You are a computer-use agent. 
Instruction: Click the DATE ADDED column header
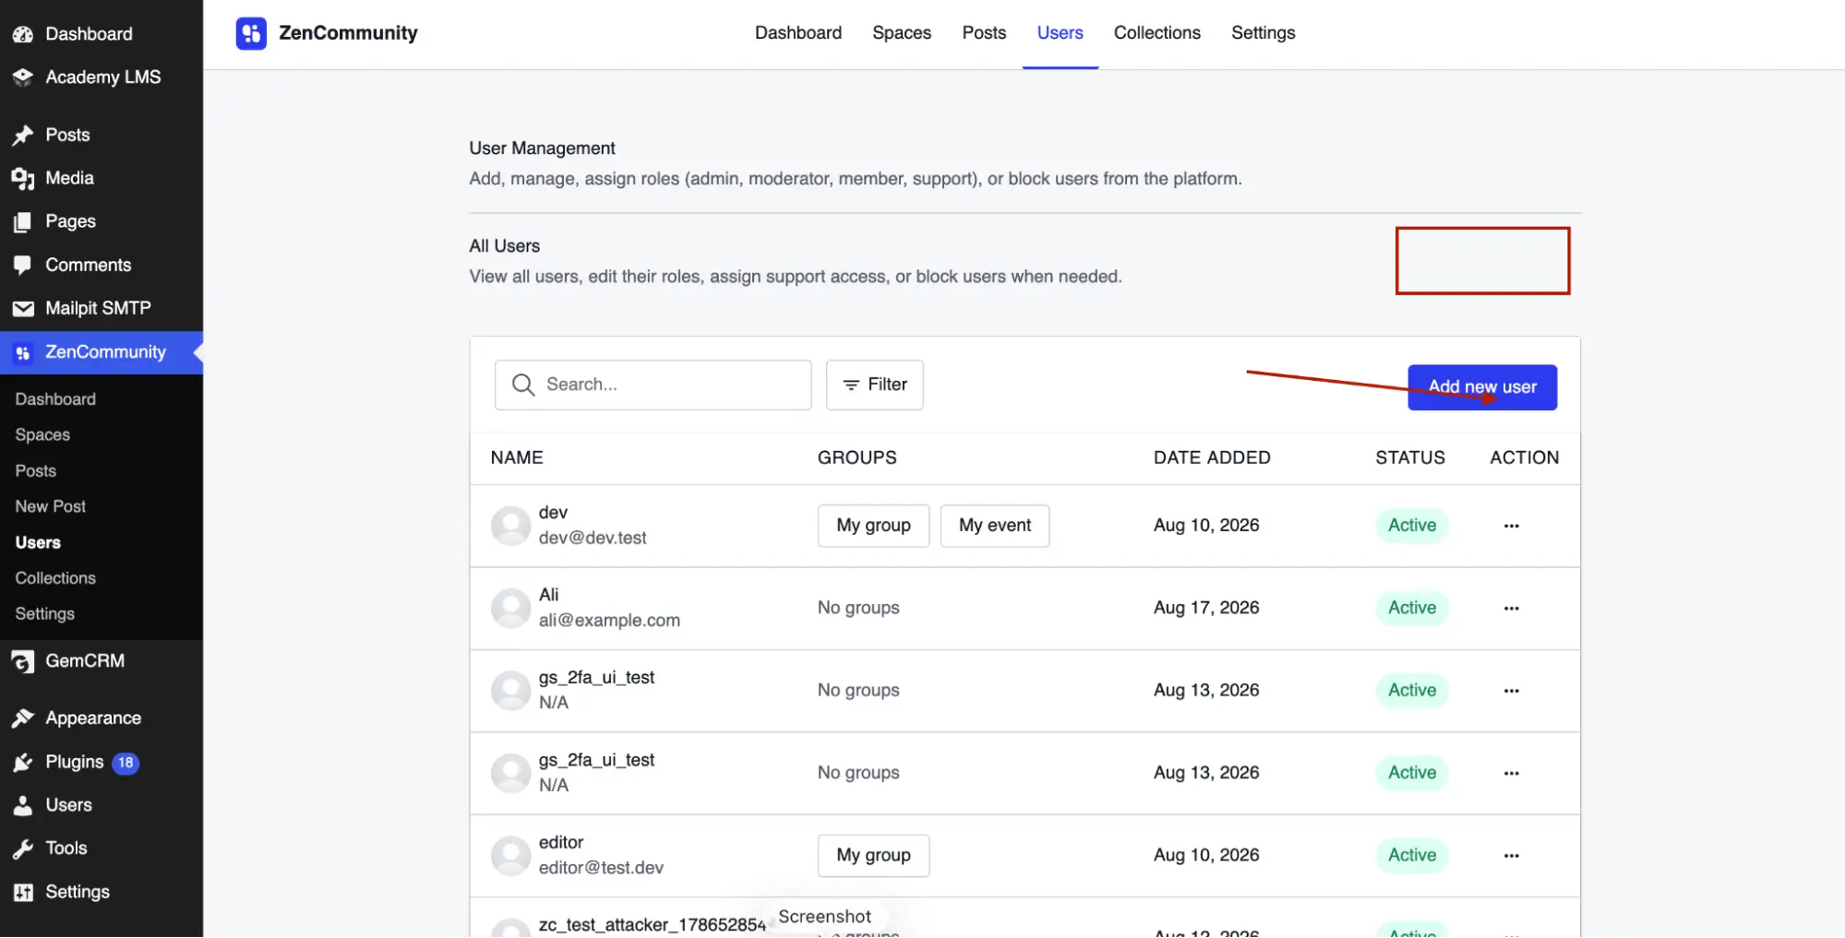click(1212, 457)
